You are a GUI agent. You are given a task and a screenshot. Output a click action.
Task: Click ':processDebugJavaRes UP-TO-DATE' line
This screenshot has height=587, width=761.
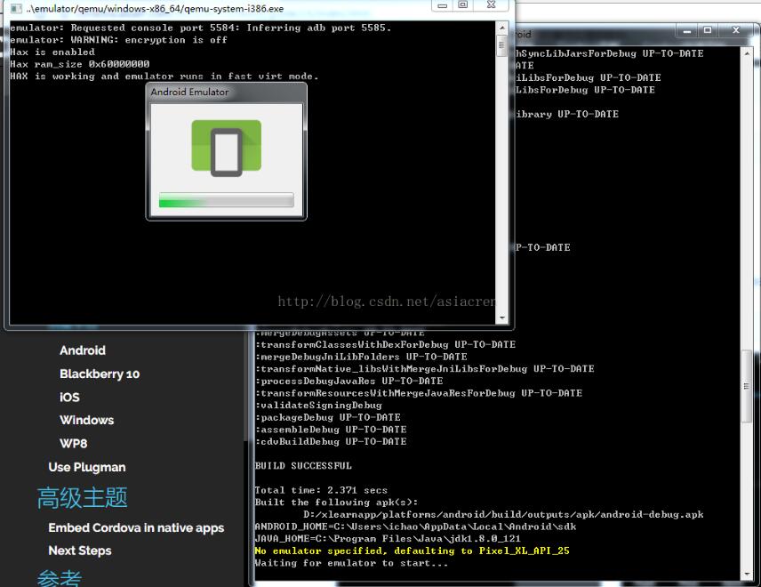coord(349,381)
